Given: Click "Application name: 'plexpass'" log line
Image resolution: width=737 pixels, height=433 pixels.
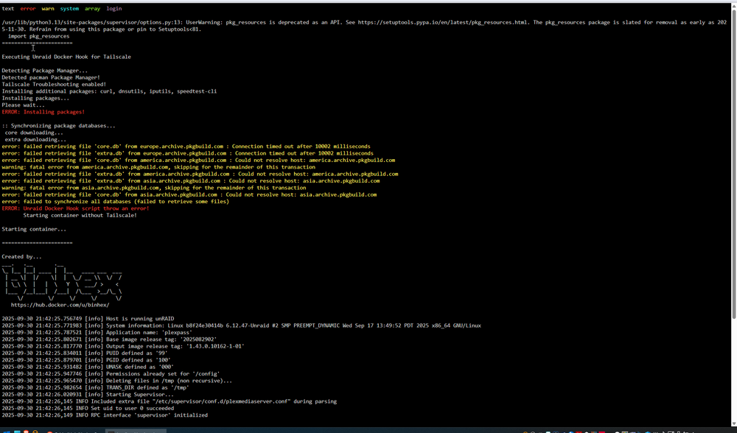Looking at the screenshot, I should click(97, 333).
